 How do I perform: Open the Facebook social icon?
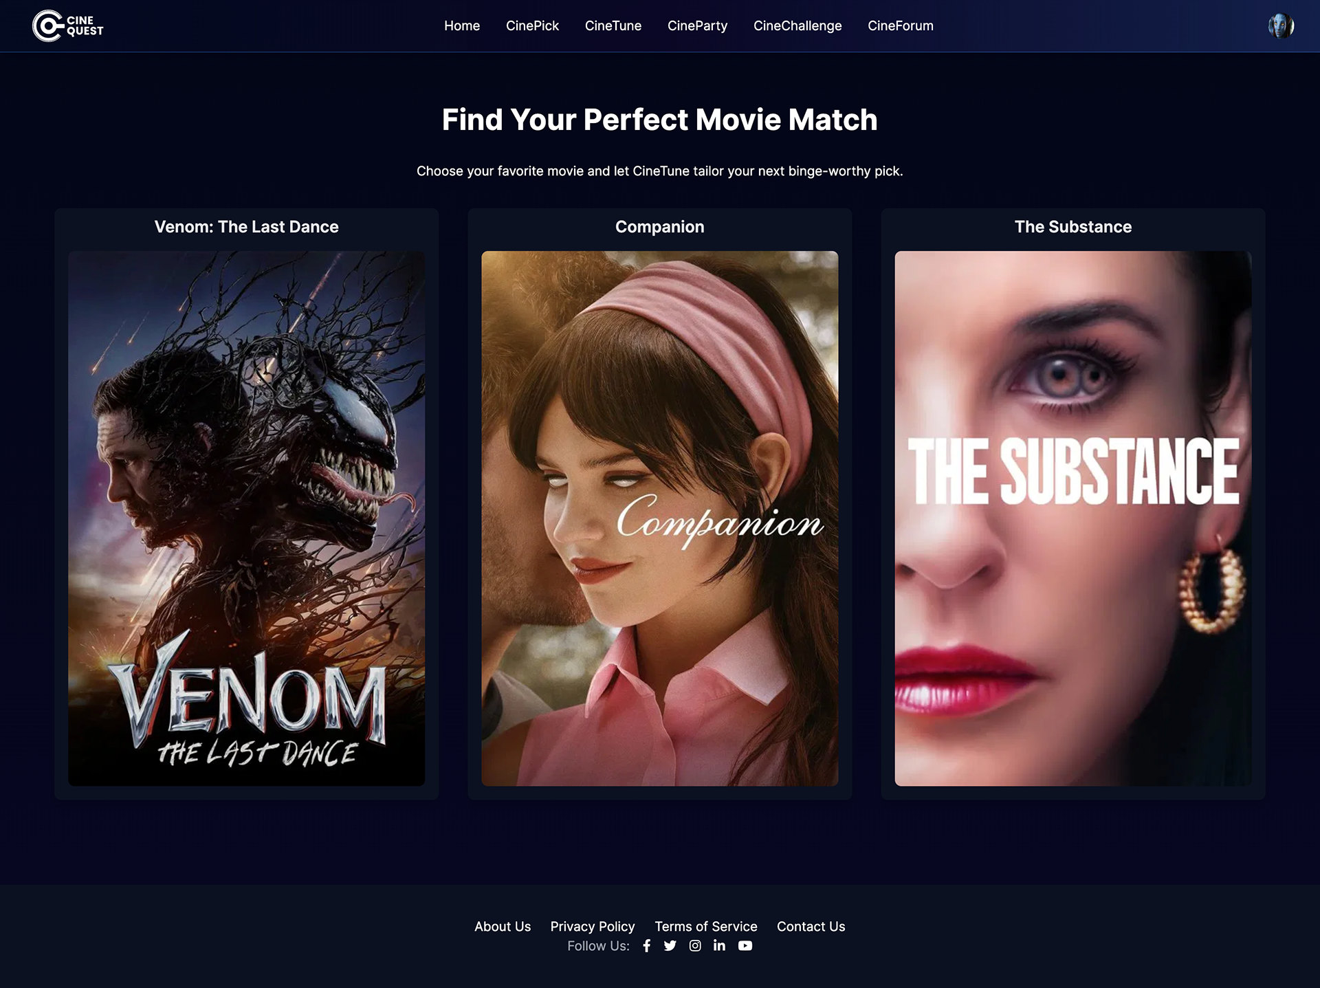pos(646,945)
